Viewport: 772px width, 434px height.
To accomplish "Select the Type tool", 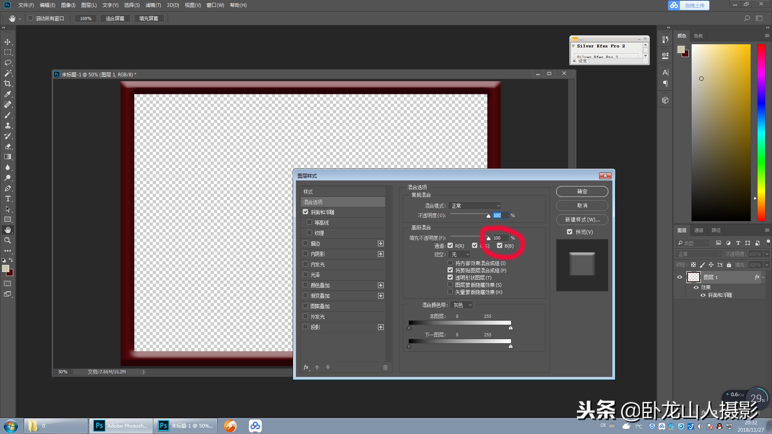I will pos(7,199).
